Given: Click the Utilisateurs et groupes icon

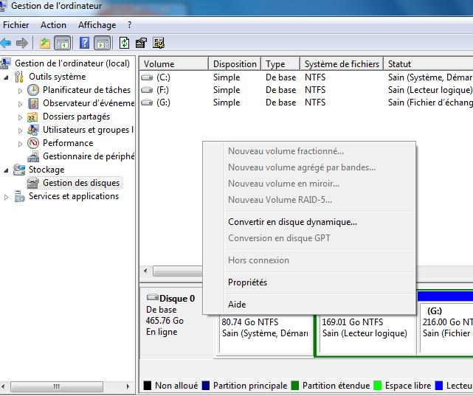Looking at the screenshot, I should tap(33, 130).
